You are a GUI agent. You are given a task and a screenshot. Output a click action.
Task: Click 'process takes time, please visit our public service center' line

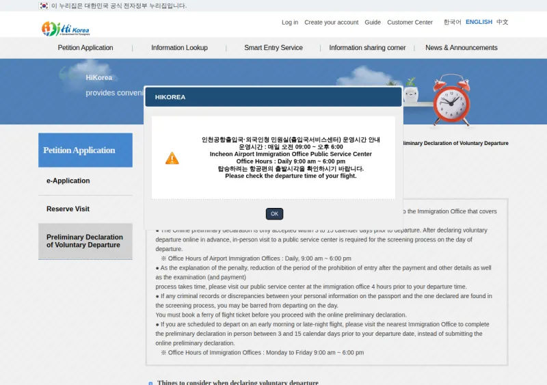[x=311, y=287]
